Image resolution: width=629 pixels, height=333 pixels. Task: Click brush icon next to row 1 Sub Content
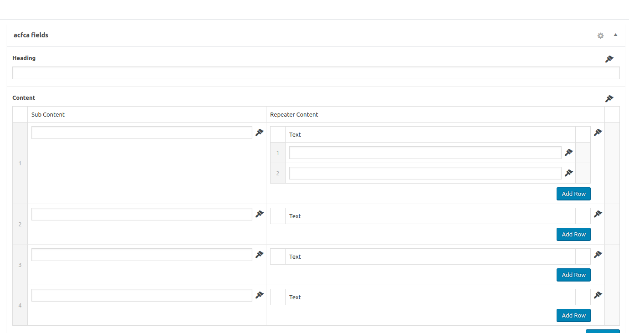point(260,132)
